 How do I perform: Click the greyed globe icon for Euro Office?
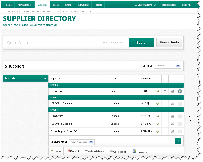point(180,116)
